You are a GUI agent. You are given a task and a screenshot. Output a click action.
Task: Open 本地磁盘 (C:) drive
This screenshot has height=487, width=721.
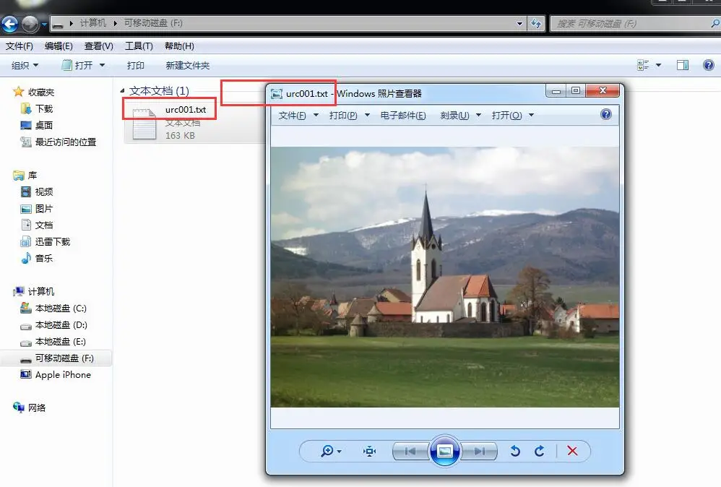[x=53, y=308]
